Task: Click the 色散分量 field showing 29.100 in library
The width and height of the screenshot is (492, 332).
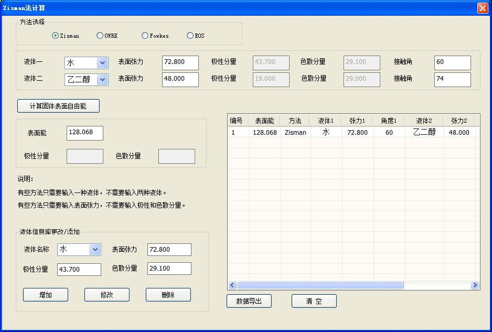Action: [x=169, y=268]
